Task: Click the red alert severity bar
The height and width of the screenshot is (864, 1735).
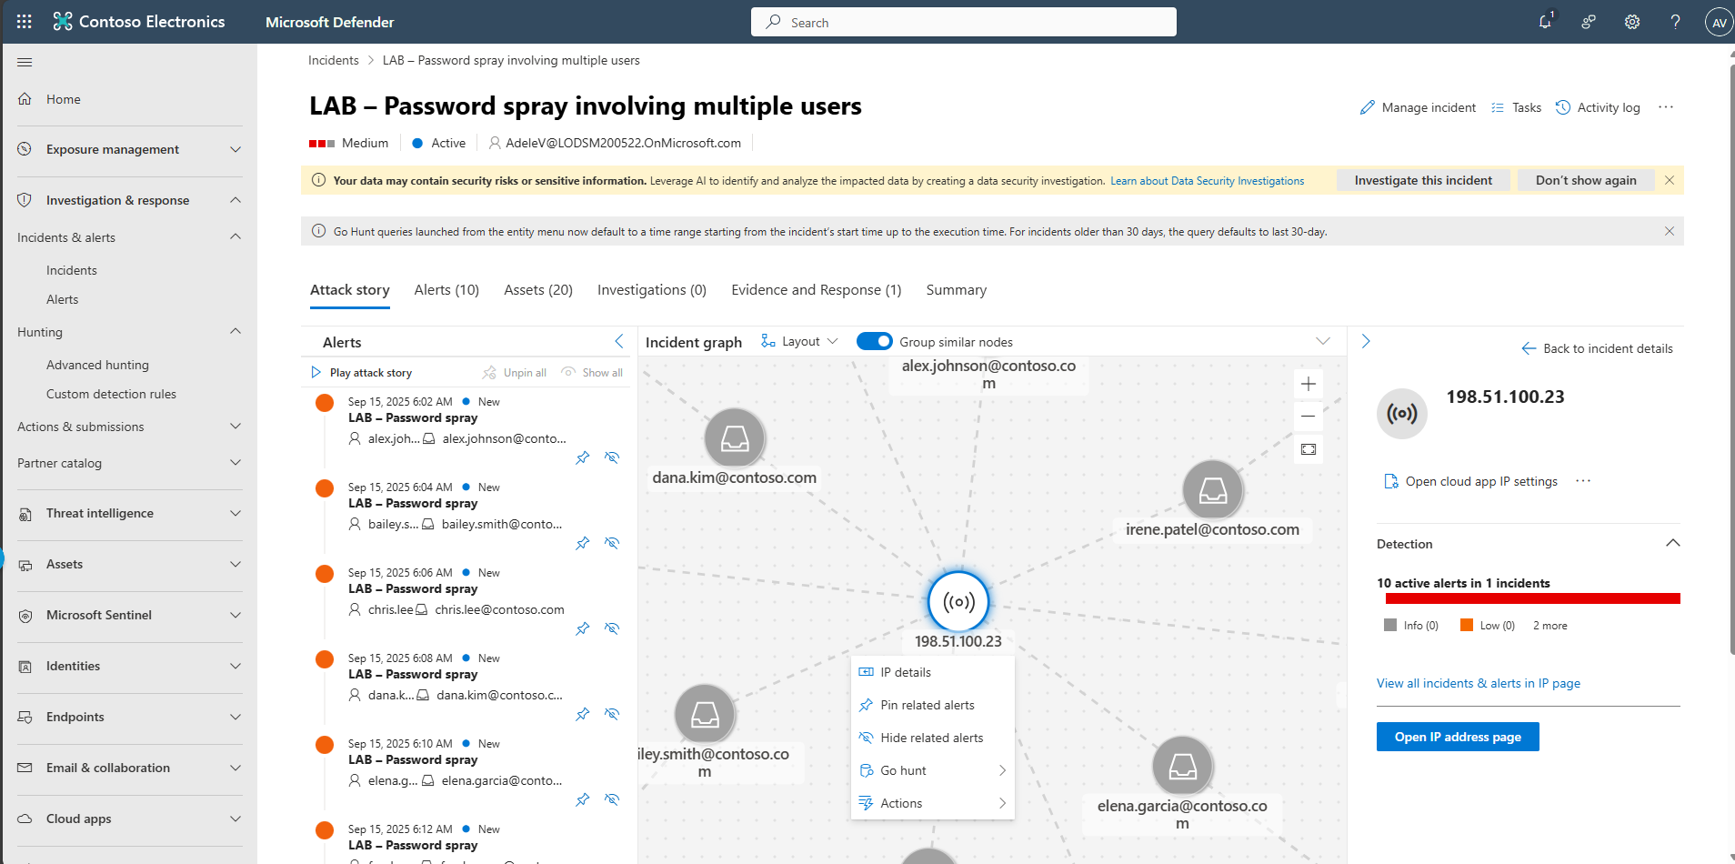Action: [1532, 598]
